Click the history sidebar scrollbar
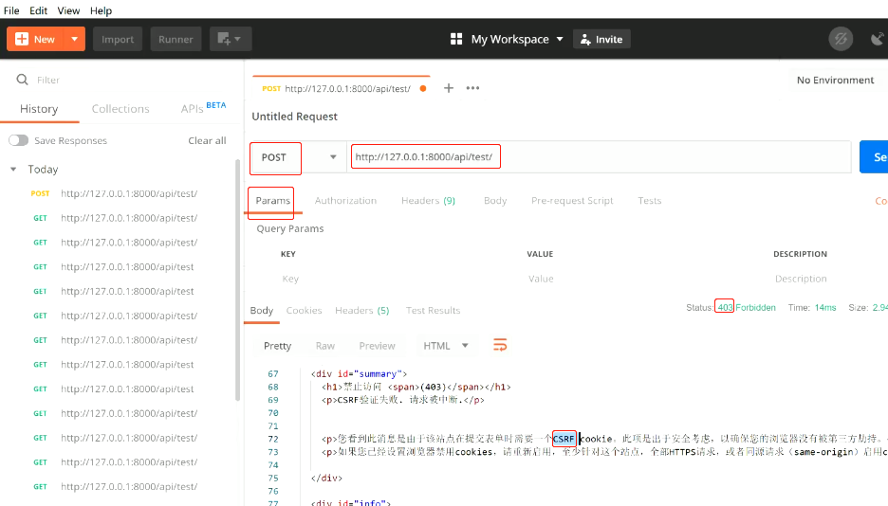The height and width of the screenshot is (506, 888). (x=238, y=280)
